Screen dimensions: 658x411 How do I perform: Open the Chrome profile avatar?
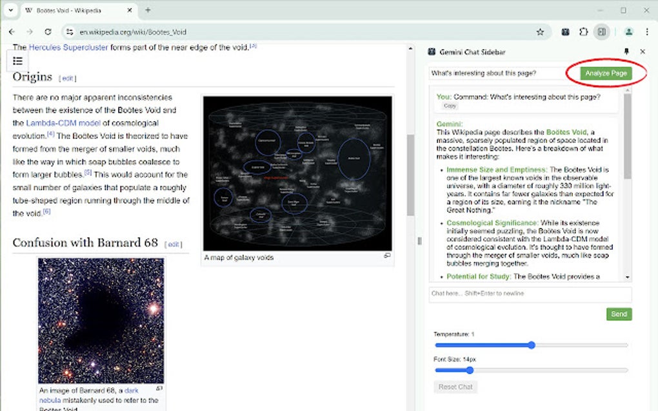[628, 32]
